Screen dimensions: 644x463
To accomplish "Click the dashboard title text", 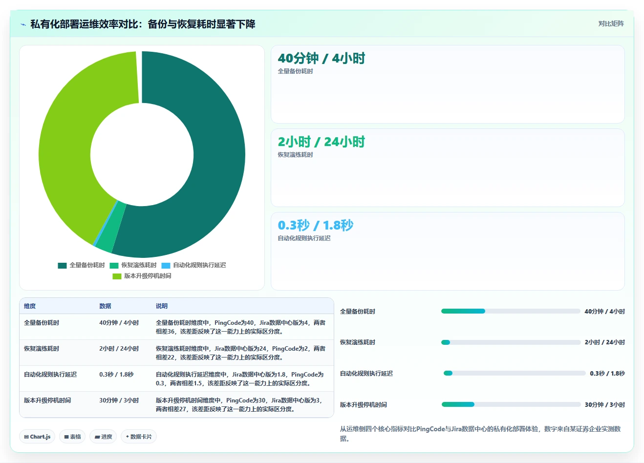I will [143, 24].
